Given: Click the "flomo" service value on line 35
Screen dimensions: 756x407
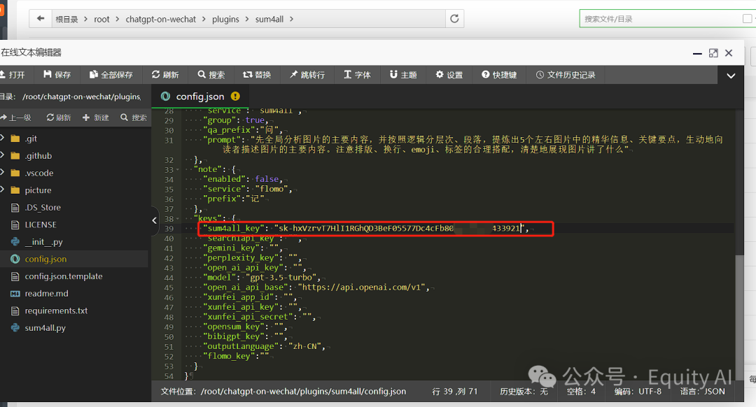Looking at the screenshot, I should [272, 189].
